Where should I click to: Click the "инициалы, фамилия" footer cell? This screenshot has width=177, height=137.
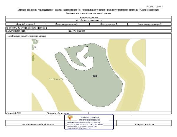144,125
